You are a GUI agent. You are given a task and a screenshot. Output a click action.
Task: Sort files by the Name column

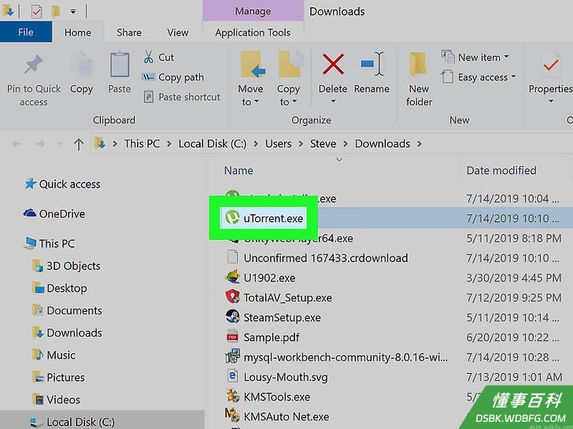pos(238,170)
